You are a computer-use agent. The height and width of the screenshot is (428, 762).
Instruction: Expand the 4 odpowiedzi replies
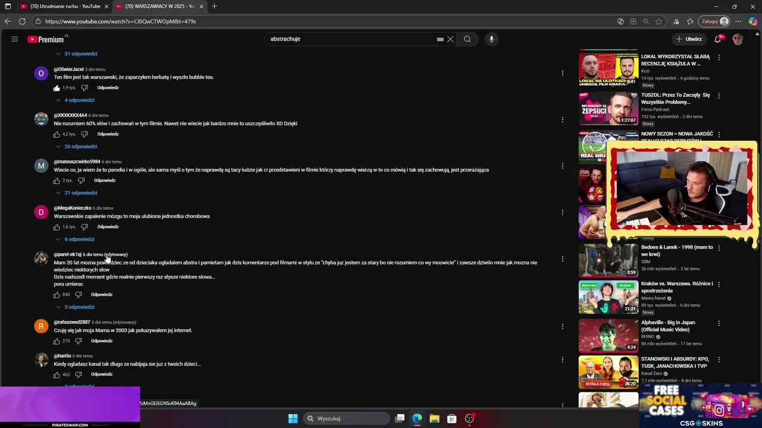[75, 100]
